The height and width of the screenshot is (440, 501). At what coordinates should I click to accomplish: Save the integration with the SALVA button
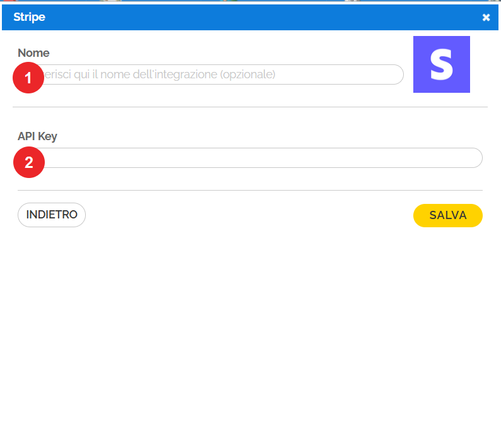pyautogui.click(x=447, y=215)
